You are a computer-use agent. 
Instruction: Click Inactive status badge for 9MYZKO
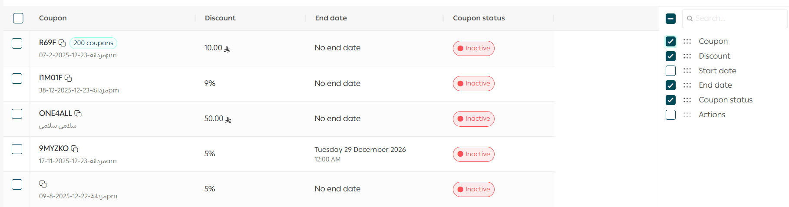(473, 154)
